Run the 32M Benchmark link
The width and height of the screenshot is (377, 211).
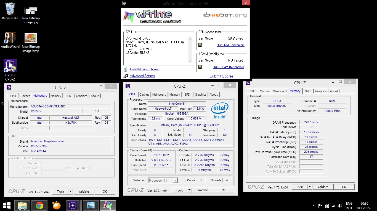231,45
